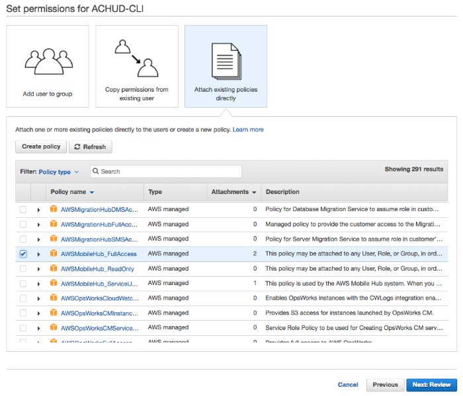Image resolution: width=463 pixels, height=396 pixels.
Task: Expand the AWSMobileHub_ReadOnly row details
Action: [38, 269]
